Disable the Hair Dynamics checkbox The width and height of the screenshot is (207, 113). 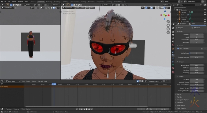[x=178, y=48]
